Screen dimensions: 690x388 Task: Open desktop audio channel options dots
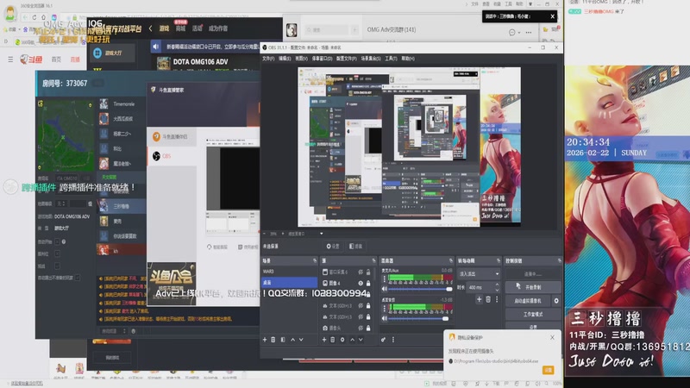point(384,308)
